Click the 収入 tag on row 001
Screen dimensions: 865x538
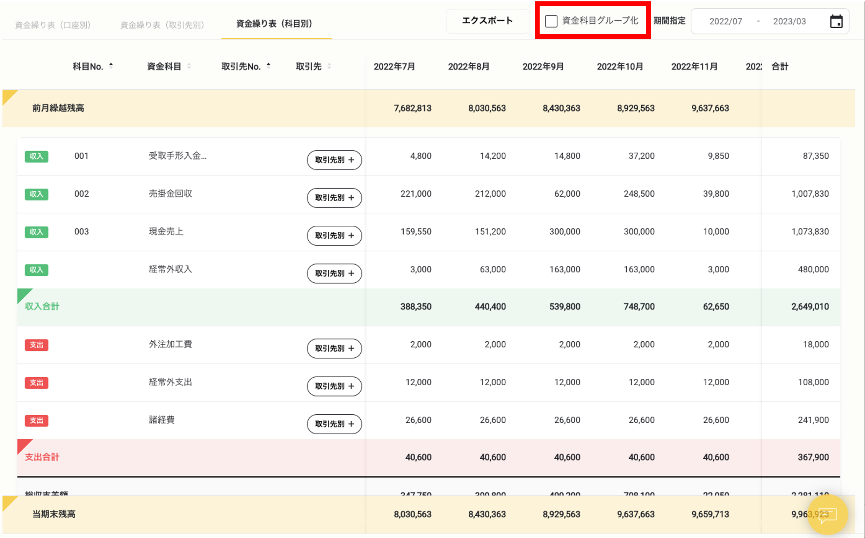(x=36, y=157)
